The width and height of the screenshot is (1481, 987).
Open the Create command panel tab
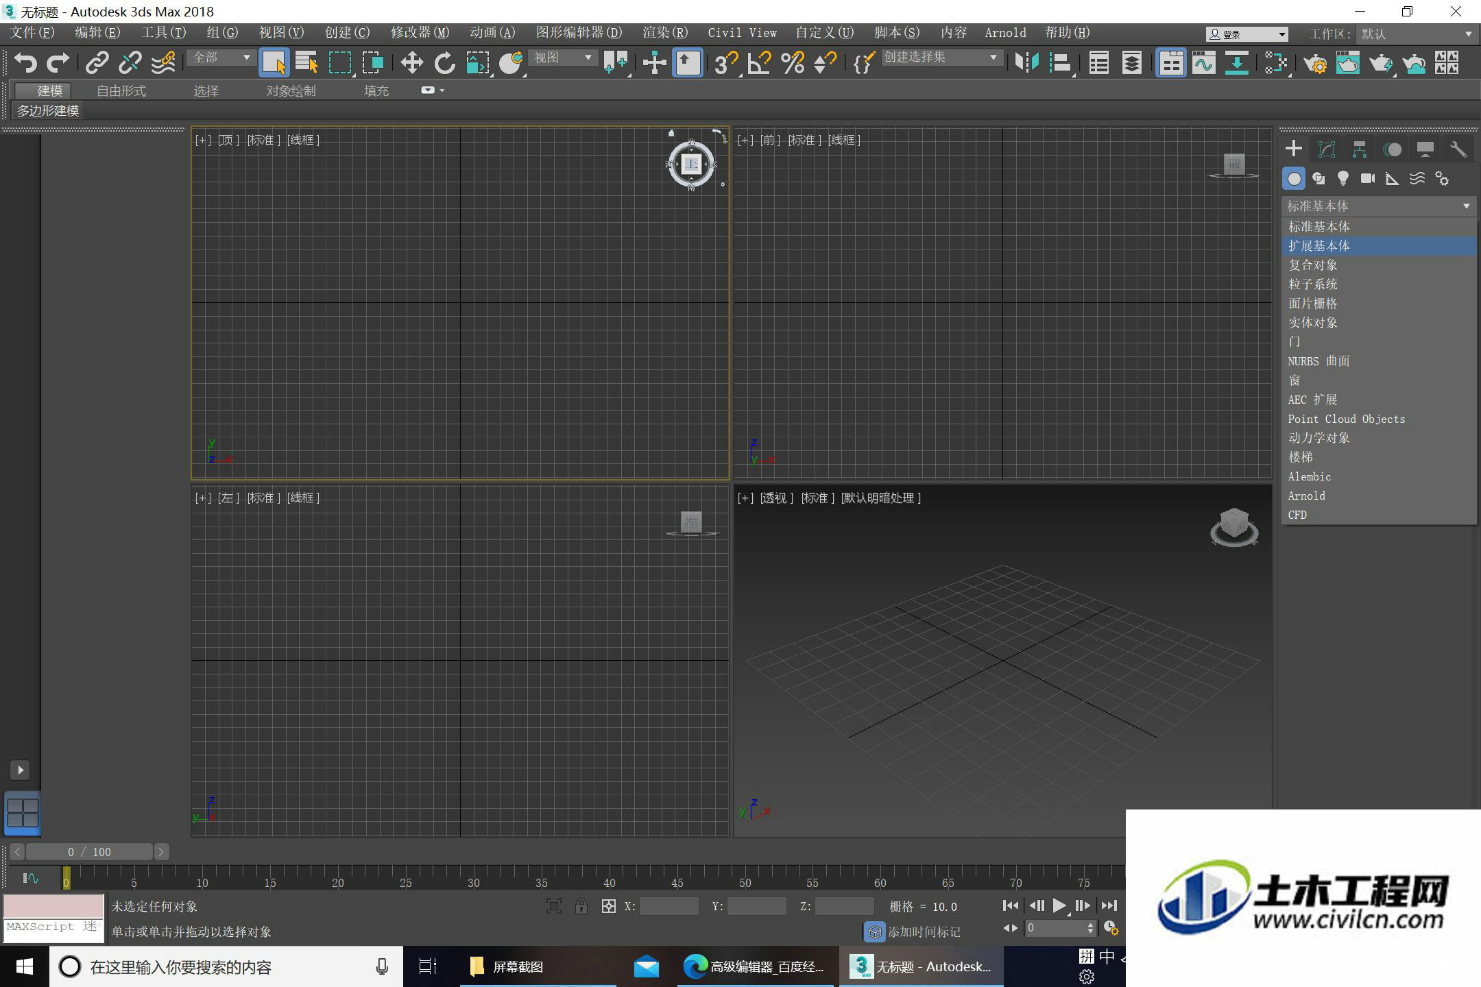click(x=1294, y=149)
